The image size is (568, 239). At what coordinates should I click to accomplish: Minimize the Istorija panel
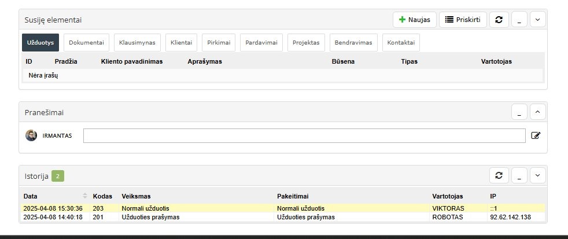pos(519,175)
